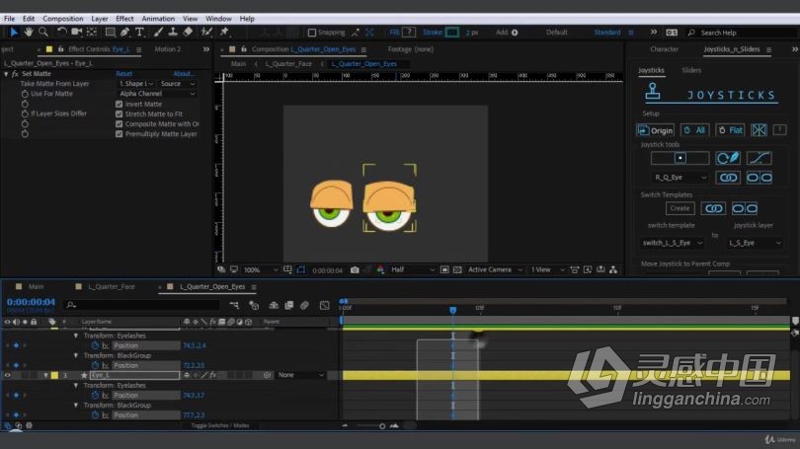Click the timeline zoom slider handle
This screenshot has height=449, width=800.
(x=382, y=426)
